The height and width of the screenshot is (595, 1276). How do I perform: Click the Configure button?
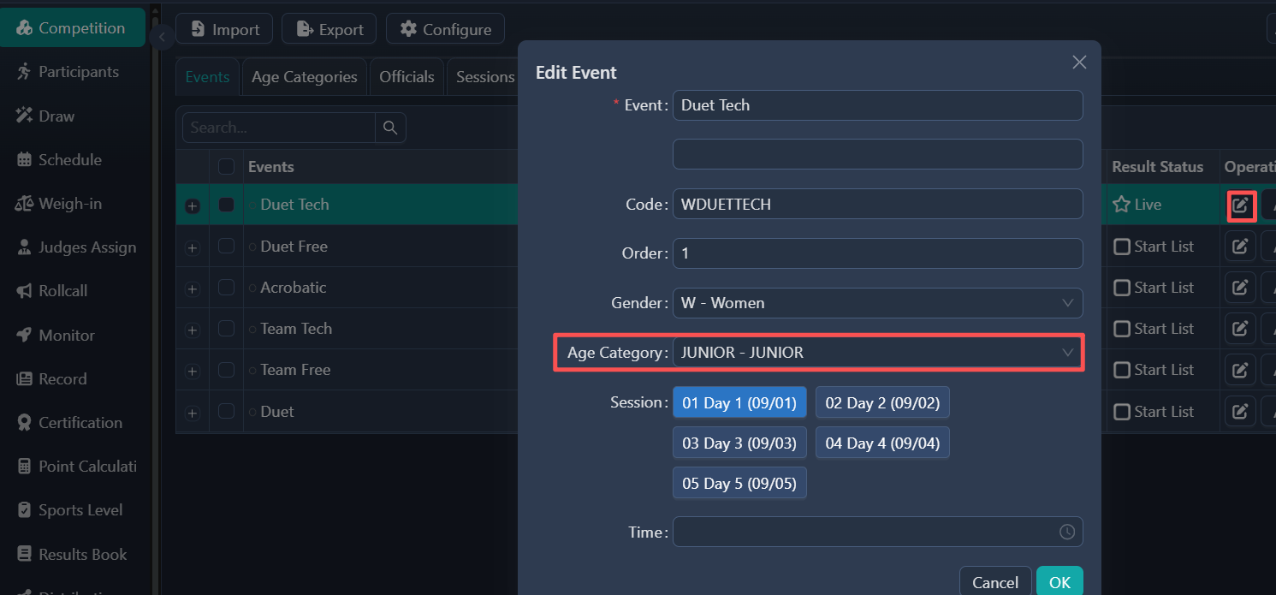tap(445, 29)
